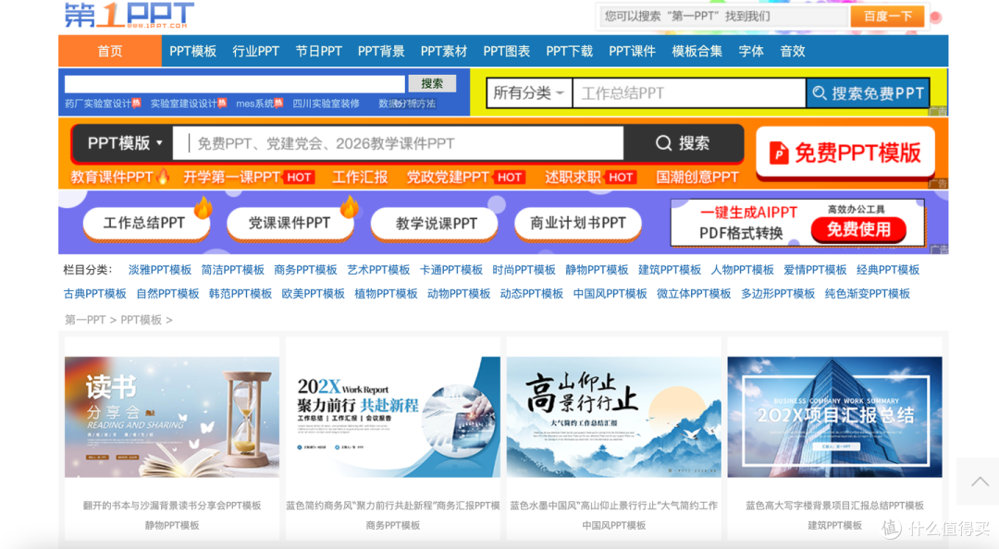Screen dimensions: 999x549
Task: Focus the 免费PPT、党建党会 search input
Action: 399,143
